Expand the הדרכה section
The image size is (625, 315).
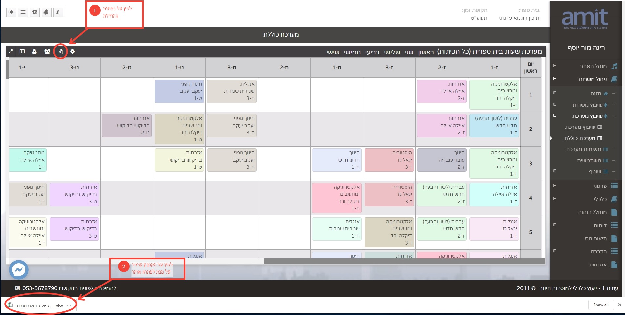tap(555, 251)
